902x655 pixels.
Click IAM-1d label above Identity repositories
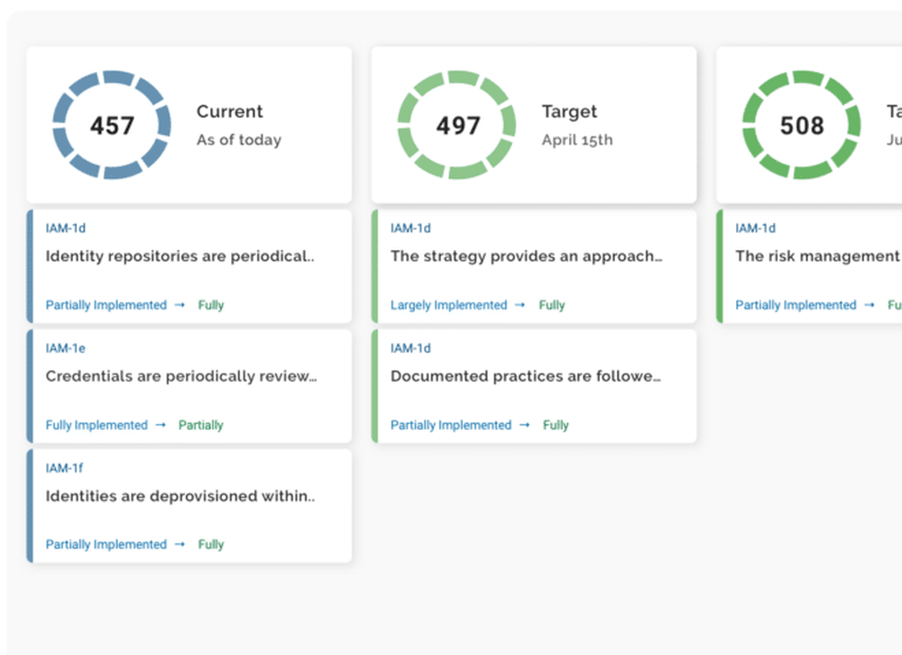66,228
